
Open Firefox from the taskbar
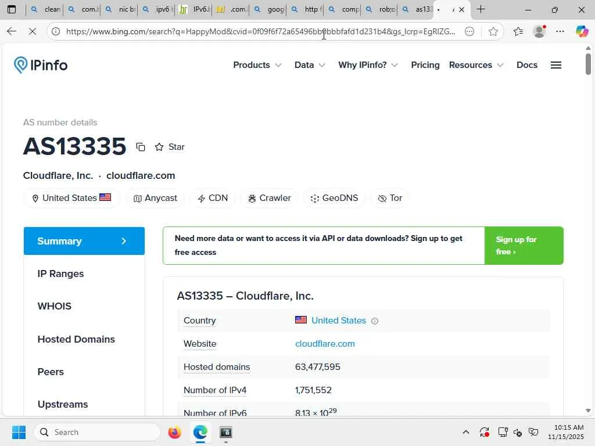click(174, 432)
